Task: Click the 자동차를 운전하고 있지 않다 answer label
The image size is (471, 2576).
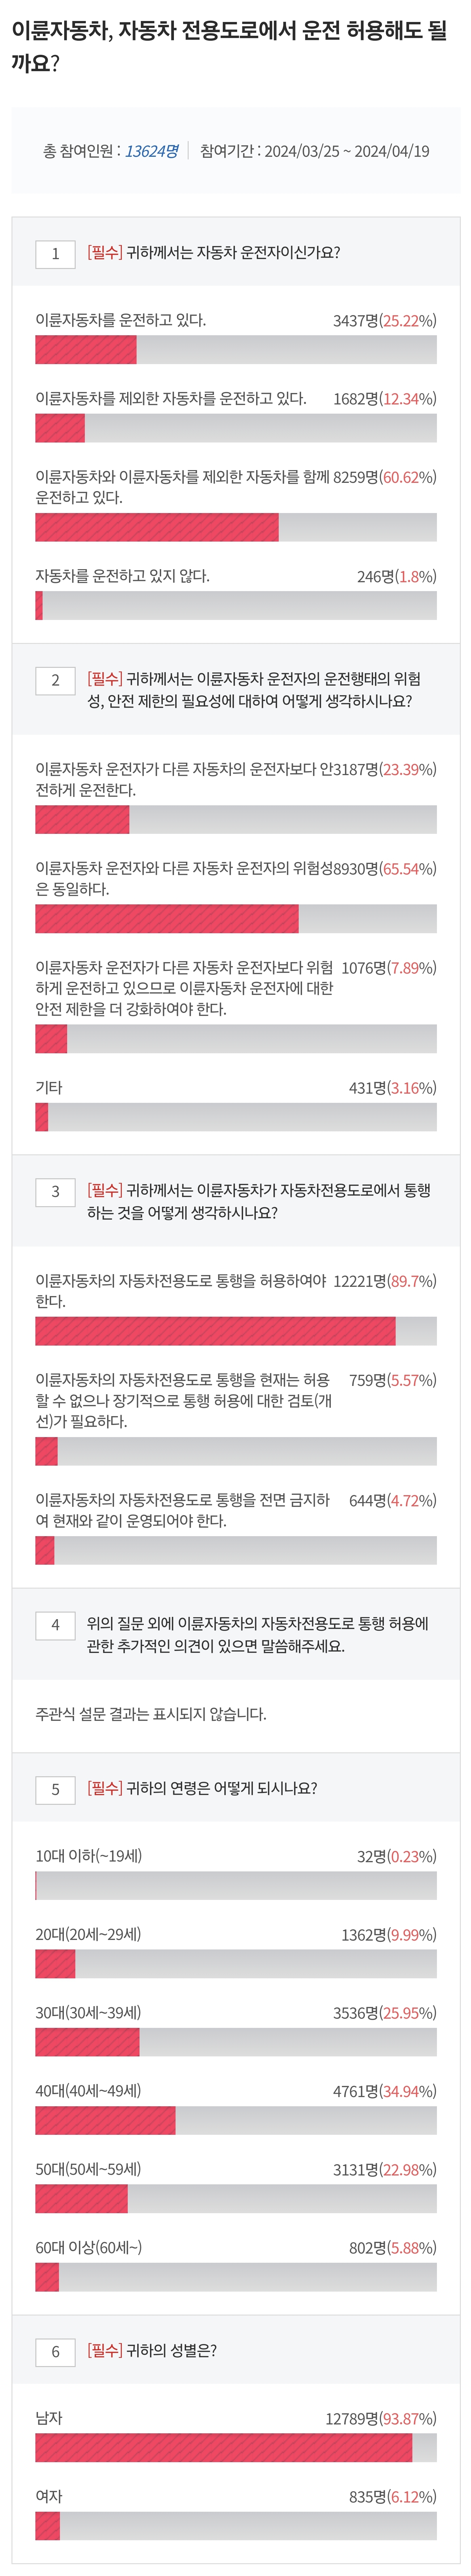Action: click(x=122, y=576)
